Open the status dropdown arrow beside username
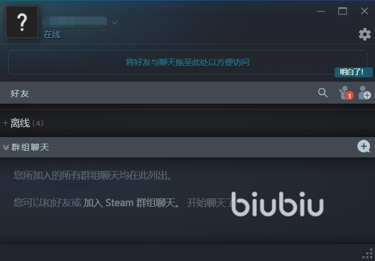The width and height of the screenshot is (375, 261). tap(115, 22)
